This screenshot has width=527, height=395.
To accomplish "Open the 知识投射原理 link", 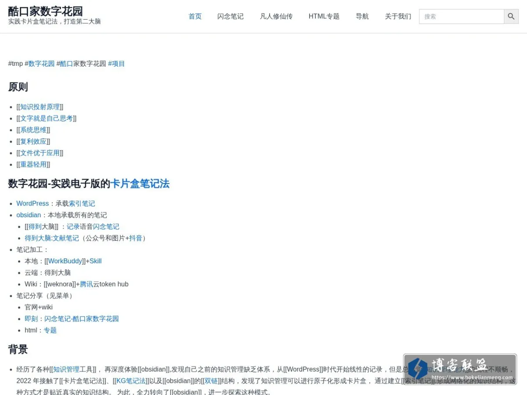I will point(40,107).
